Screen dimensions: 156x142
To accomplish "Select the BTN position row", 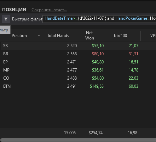I will click(x=78, y=86).
